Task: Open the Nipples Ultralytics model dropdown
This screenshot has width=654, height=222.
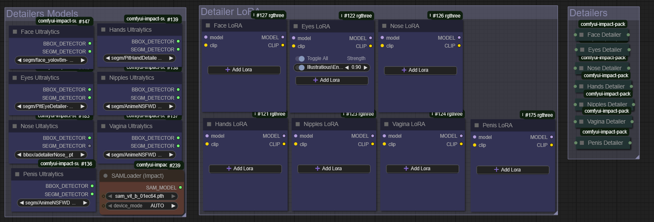Action: (x=140, y=106)
